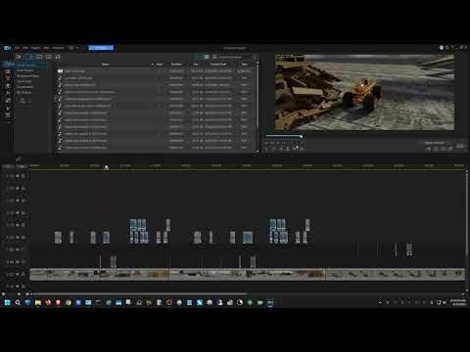The image size is (470, 352).
Task: Select the first media row with video icon
Action: point(155,70)
